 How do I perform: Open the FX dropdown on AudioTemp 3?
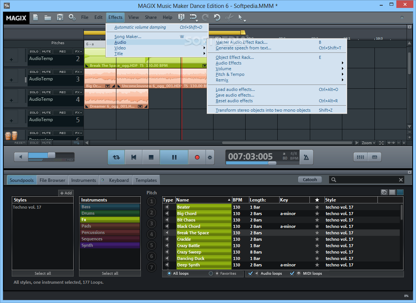78,72
